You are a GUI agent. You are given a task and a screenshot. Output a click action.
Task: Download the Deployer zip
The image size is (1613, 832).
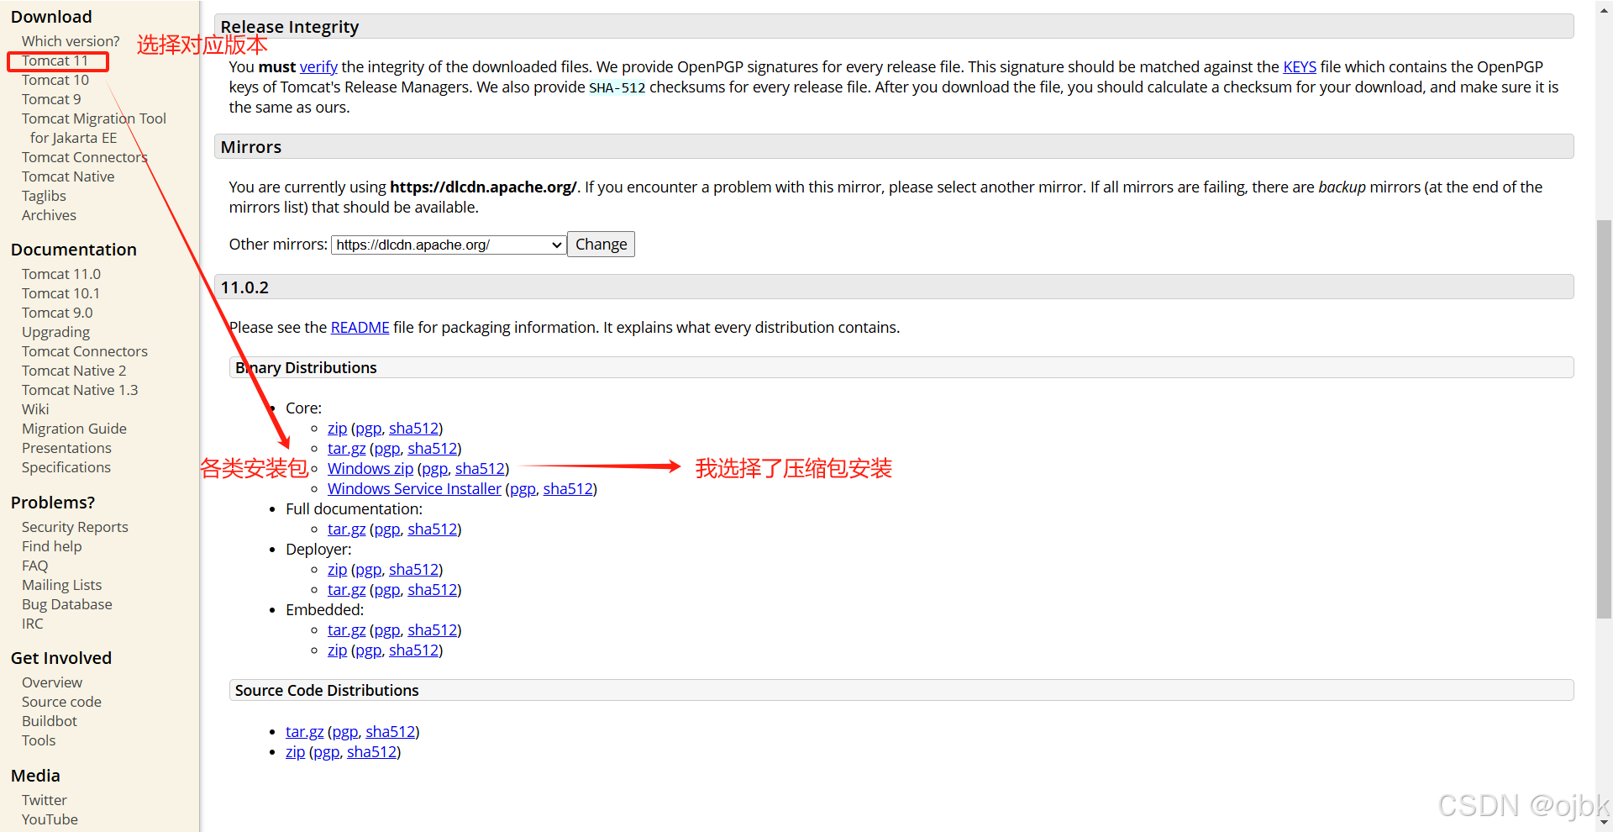point(337,570)
